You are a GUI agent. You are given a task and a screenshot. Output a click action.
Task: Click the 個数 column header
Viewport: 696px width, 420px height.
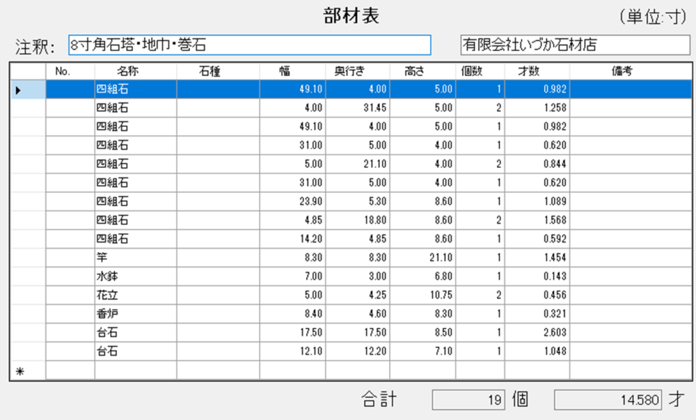pyautogui.click(x=472, y=71)
